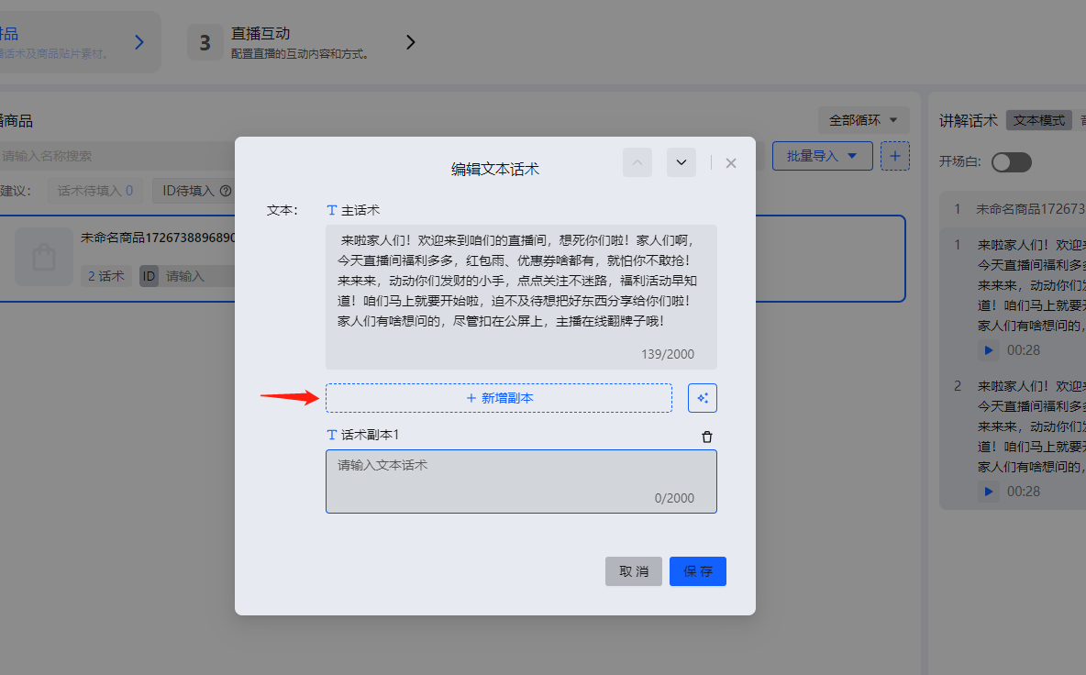Open step 3 直播互动

(x=278, y=42)
